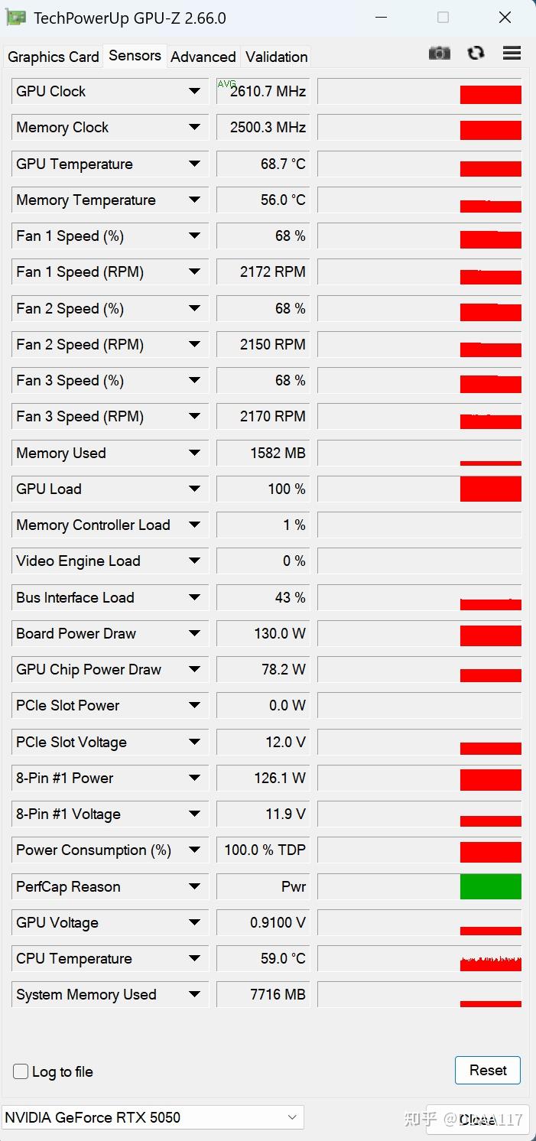Image resolution: width=536 pixels, height=1141 pixels.
Task: Click the GPU-Z title bar app icon
Action: (x=17, y=18)
